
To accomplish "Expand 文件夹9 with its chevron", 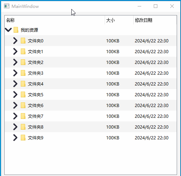I will coord(15,138).
